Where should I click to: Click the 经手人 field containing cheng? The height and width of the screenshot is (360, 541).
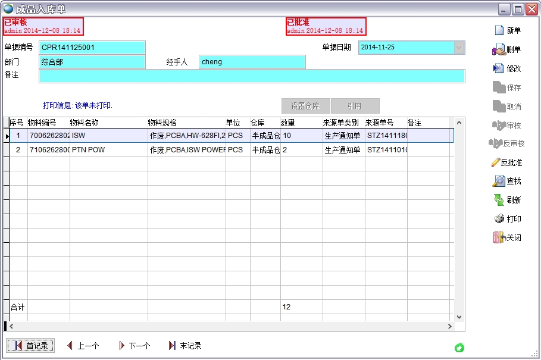tap(252, 62)
